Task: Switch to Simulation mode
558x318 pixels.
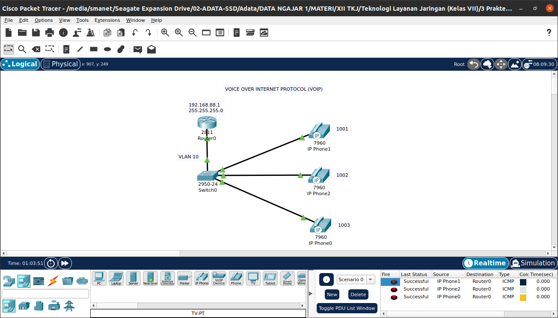Action: coord(533,263)
